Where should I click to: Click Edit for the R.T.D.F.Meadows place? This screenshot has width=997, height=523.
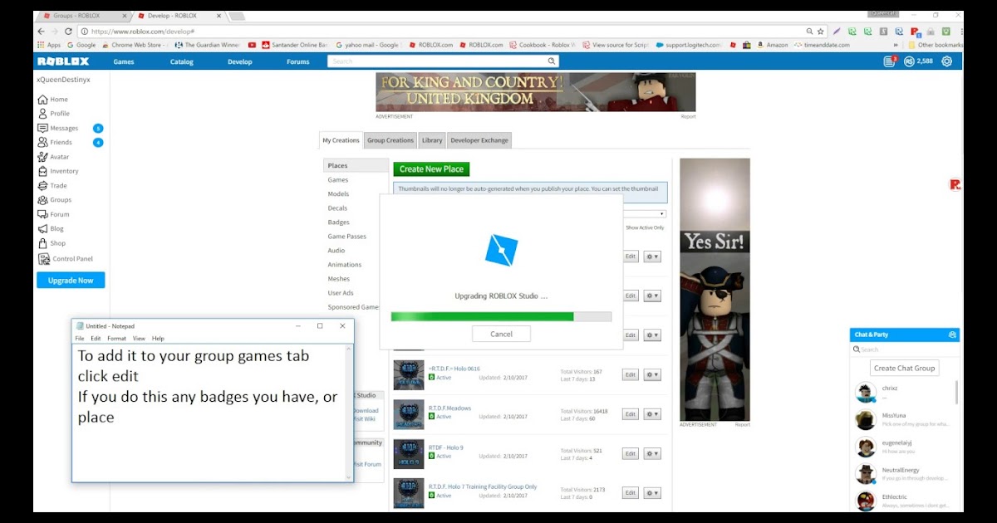(631, 414)
